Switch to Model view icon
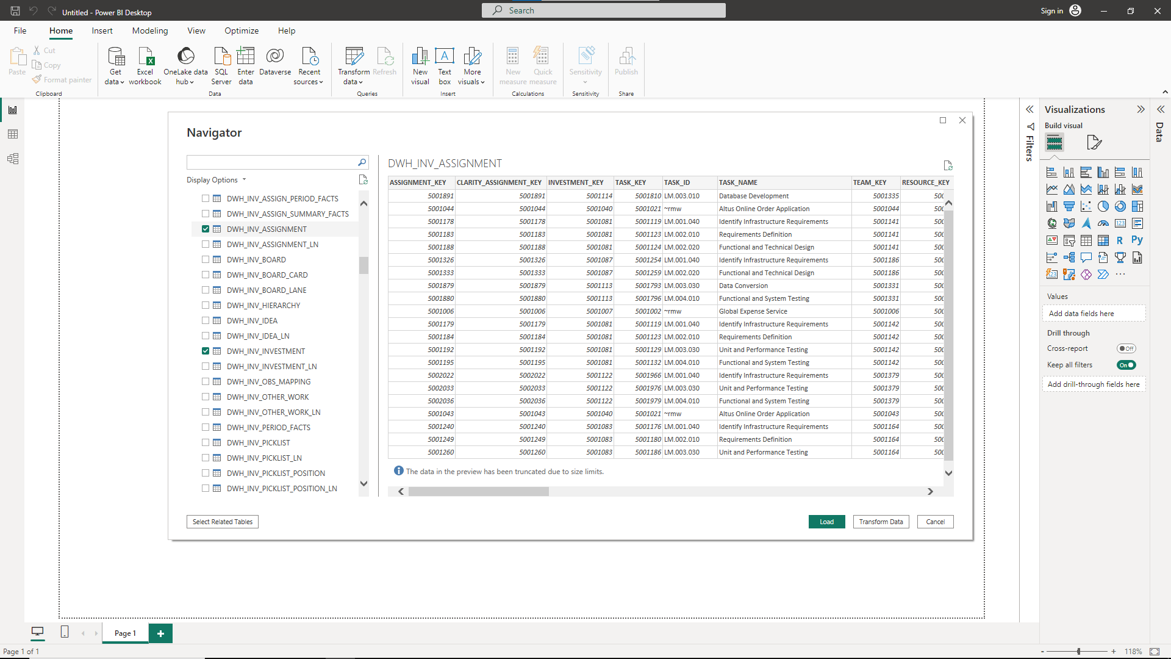 [13, 159]
